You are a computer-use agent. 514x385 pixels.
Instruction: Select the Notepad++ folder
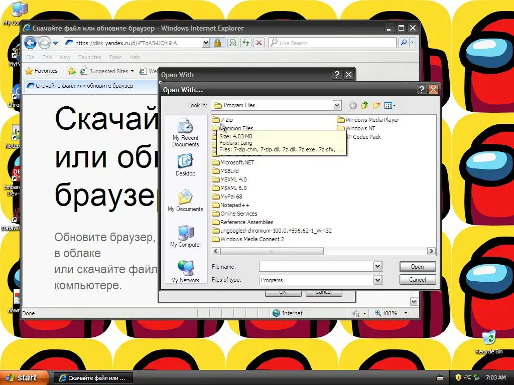coord(231,205)
